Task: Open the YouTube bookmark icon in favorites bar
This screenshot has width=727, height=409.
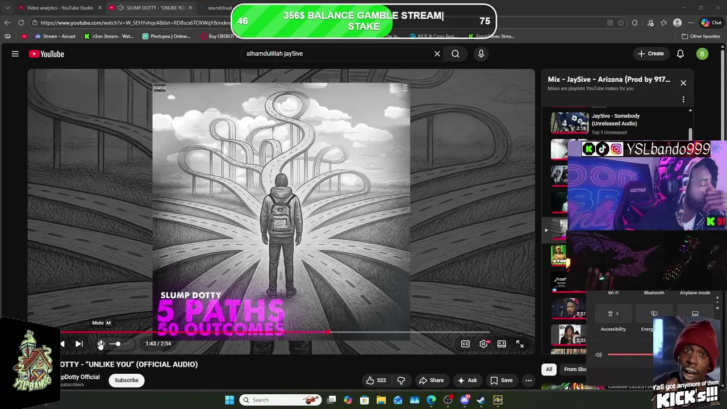Action: tap(24, 36)
